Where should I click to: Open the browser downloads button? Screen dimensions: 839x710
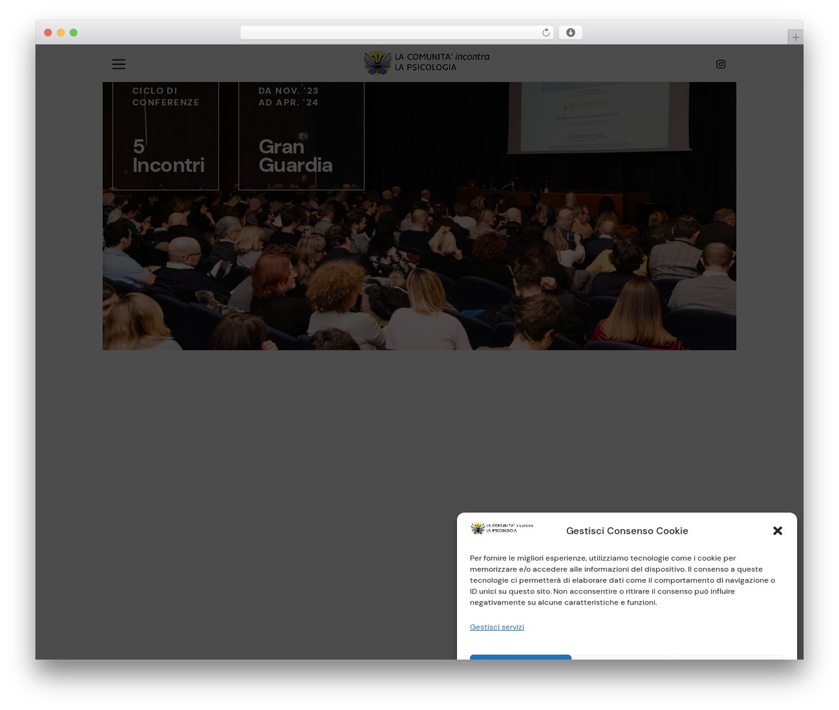pyautogui.click(x=570, y=33)
